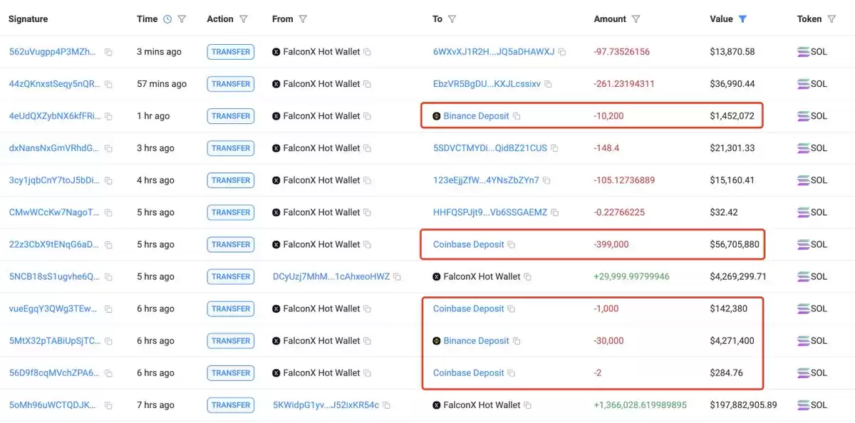
Task: Copy signature 562uVugpp4P3MZh
Action: pyautogui.click(x=108, y=52)
